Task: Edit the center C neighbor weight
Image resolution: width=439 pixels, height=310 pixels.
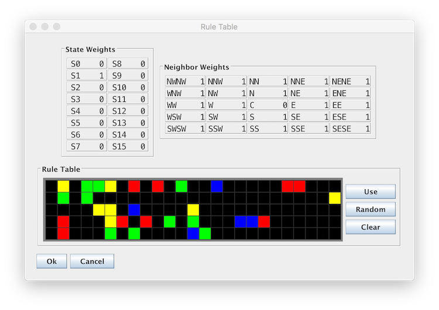Action: tap(268, 105)
